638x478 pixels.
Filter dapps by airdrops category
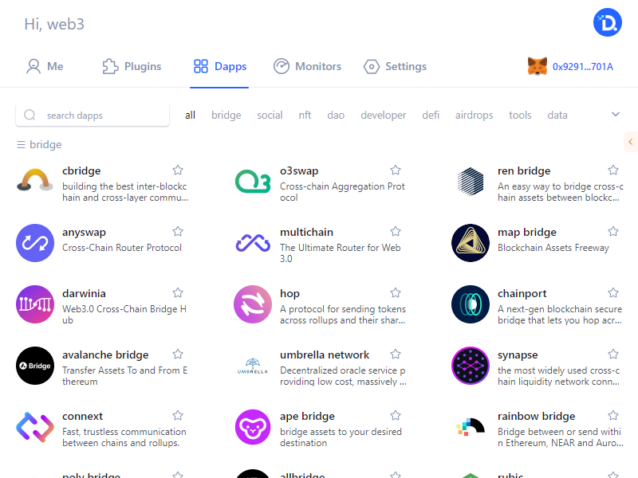(474, 115)
